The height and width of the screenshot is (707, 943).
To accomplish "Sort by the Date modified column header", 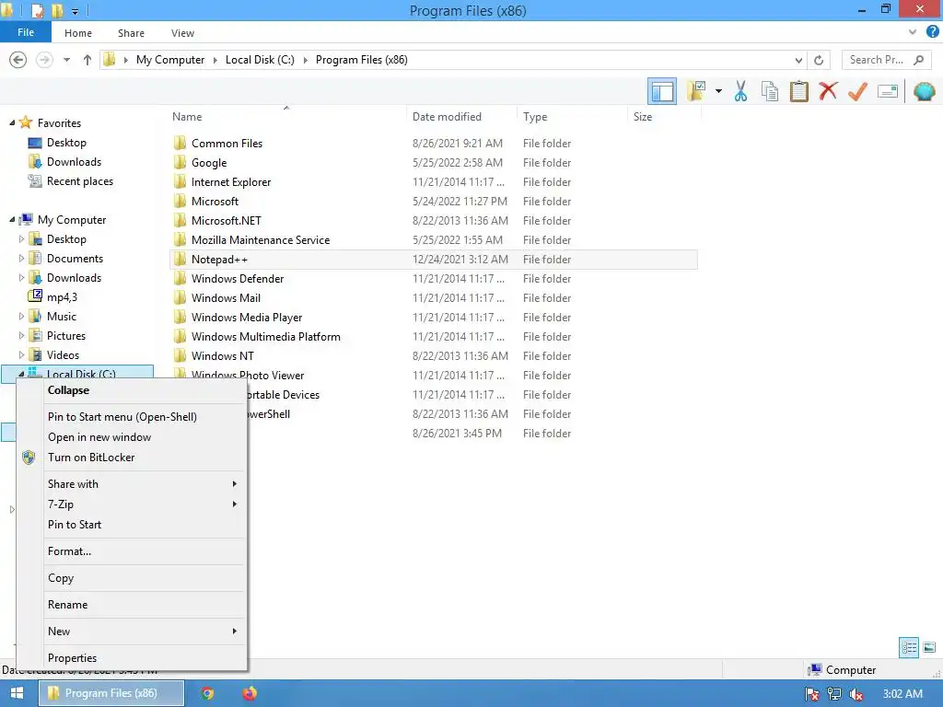I will [x=461, y=117].
